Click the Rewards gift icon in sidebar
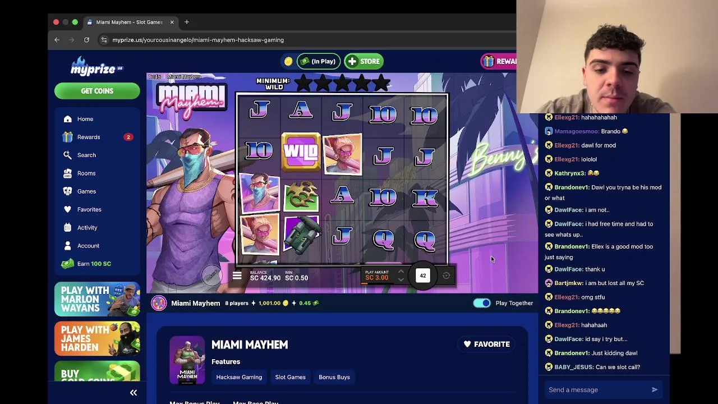 click(x=68, y=137)
